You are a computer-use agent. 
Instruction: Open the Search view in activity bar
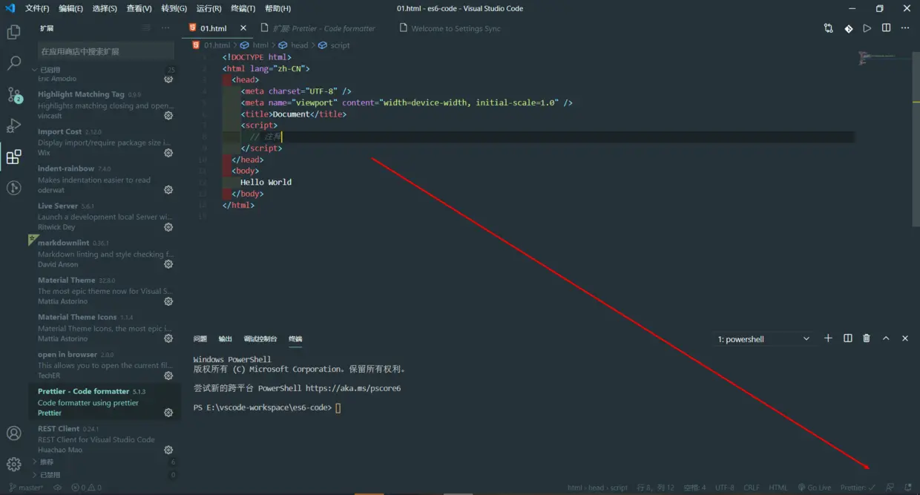[x=13, y=63]
